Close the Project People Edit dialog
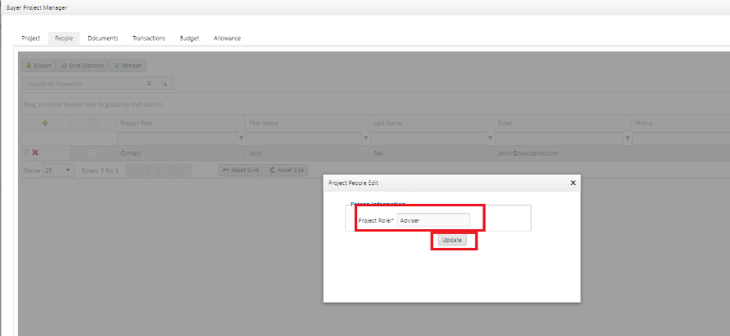This screenshot has height=336, width=730. [572, 183]
